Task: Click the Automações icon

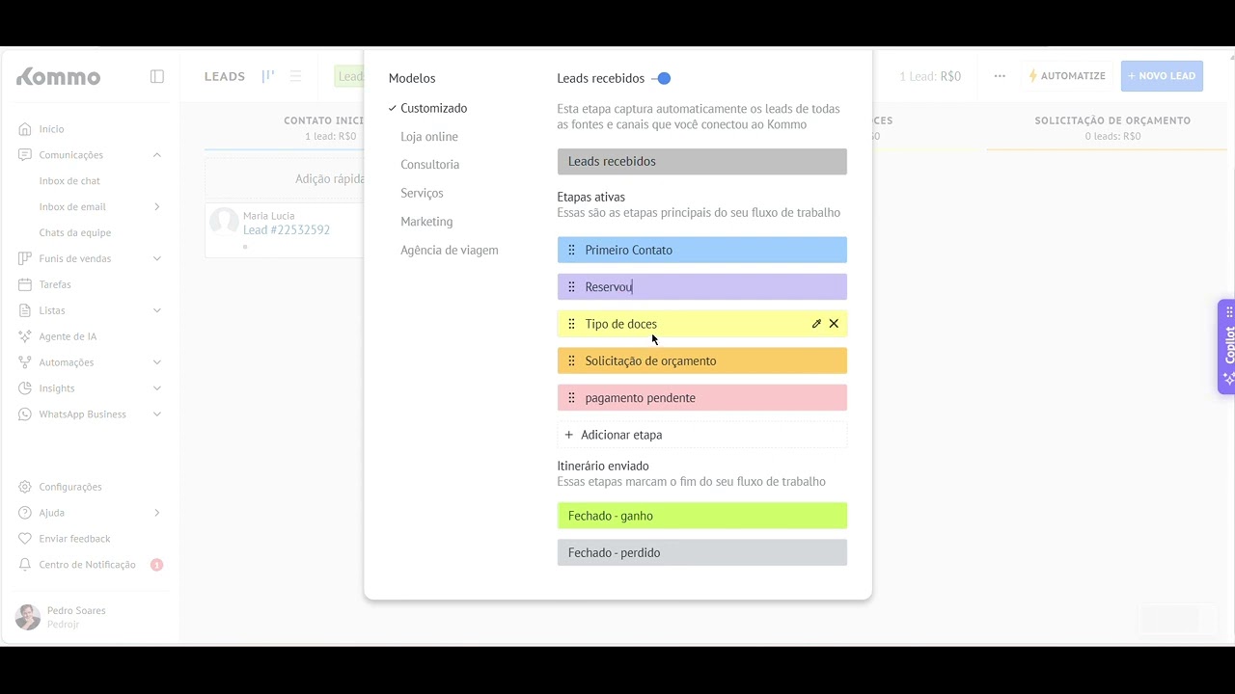Action: (x=25, y=362)
